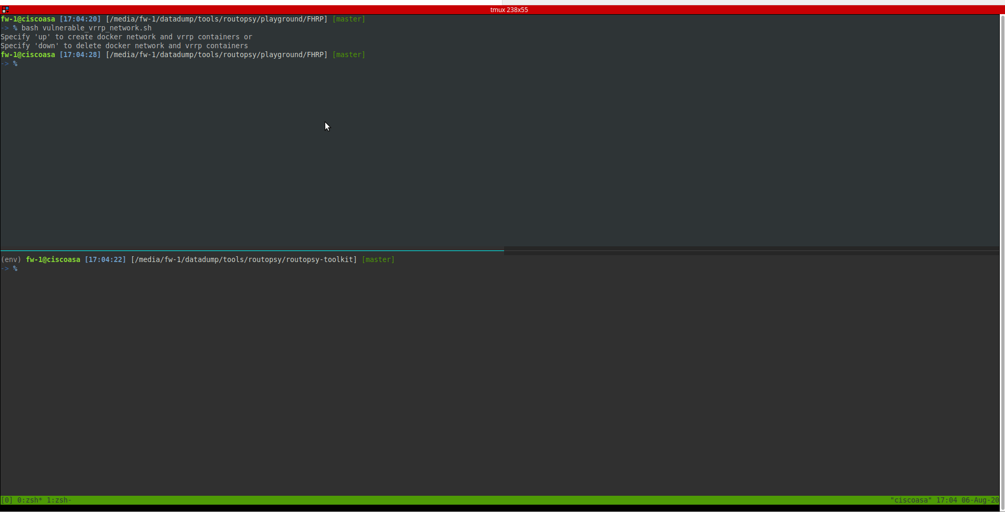Click the (env) virtualenv indicator
Viewport: 1005px width, 512px height.
11,259
